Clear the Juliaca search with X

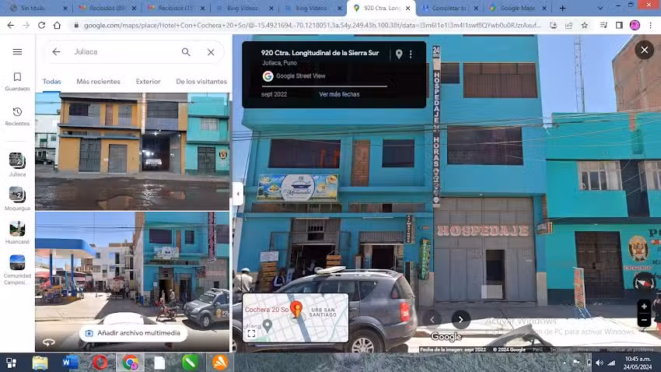[211, 52]
